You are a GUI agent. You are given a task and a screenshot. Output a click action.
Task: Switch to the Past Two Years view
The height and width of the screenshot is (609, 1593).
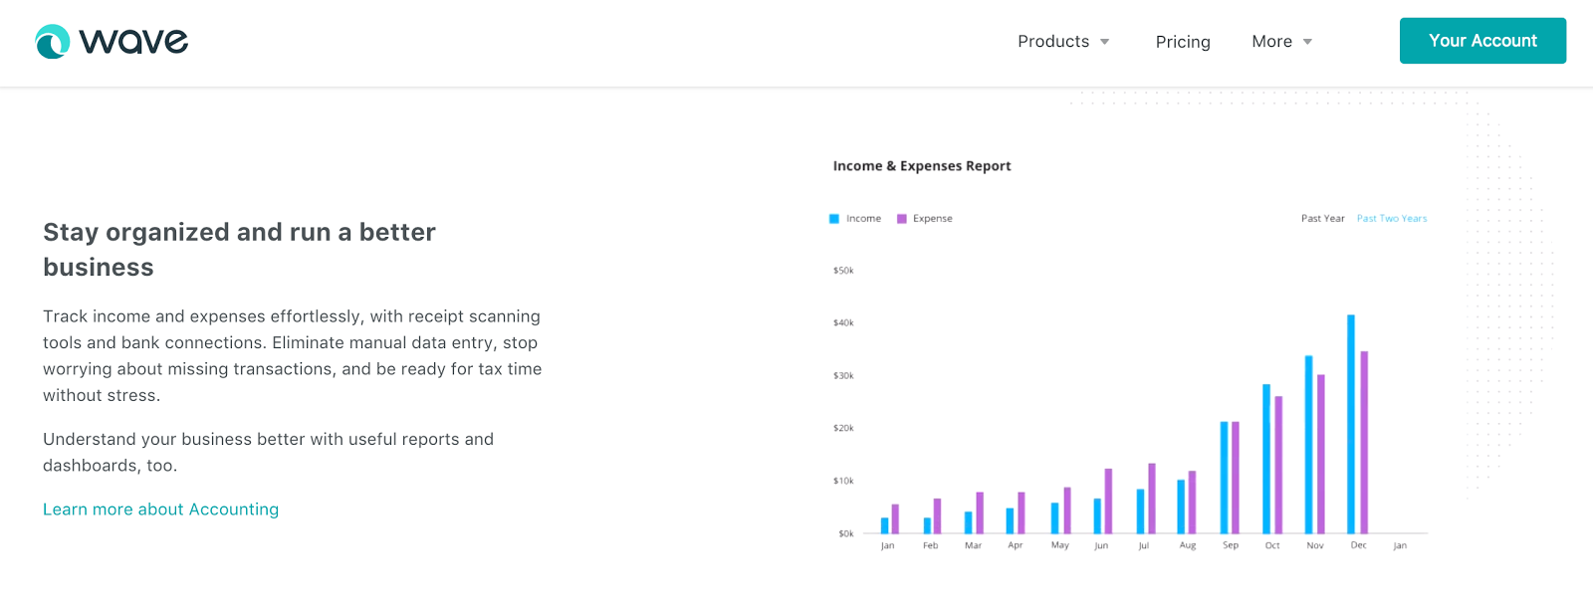click(x=1391, y=219)
